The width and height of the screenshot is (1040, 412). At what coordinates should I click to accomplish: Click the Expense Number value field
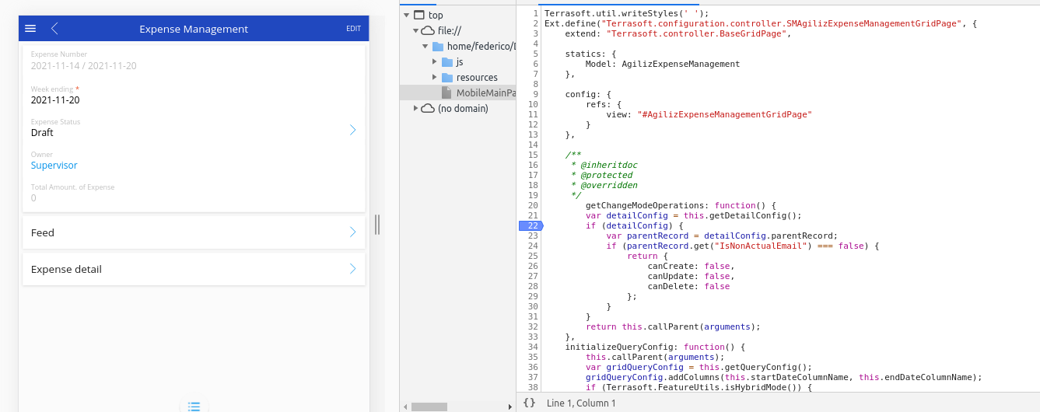pos(84,66)
